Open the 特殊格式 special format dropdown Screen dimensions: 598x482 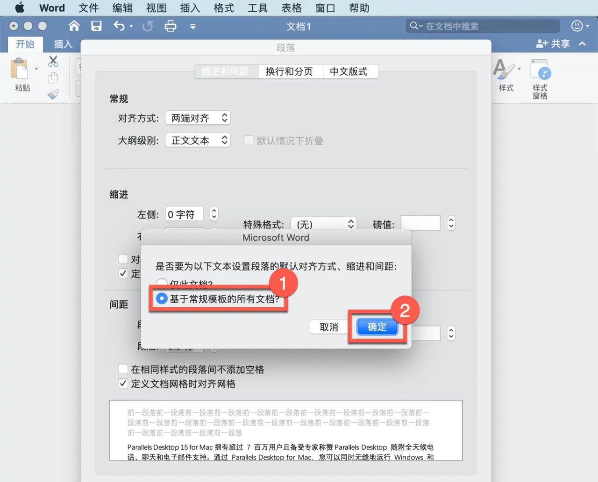pyautogui.click(x=323, y=224)
